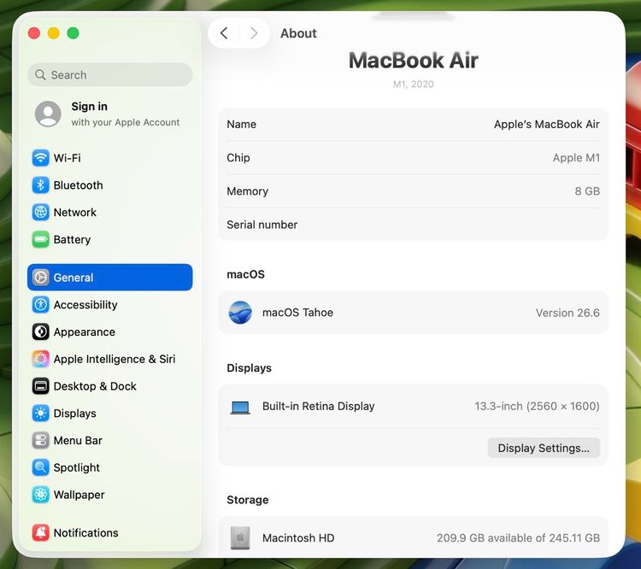This screenshot has height=569, width=641.
Task: Click the Macintosh HD drive icon
Action: pos(240,538)
